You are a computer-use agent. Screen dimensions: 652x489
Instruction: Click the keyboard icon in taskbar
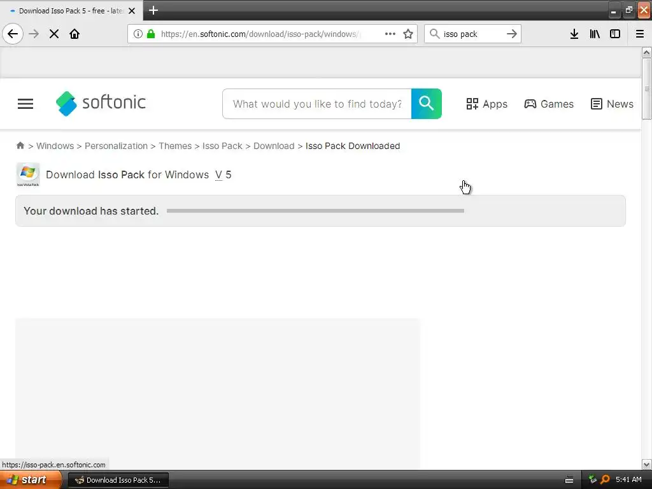pyautogui.click(x=569, y=480)
